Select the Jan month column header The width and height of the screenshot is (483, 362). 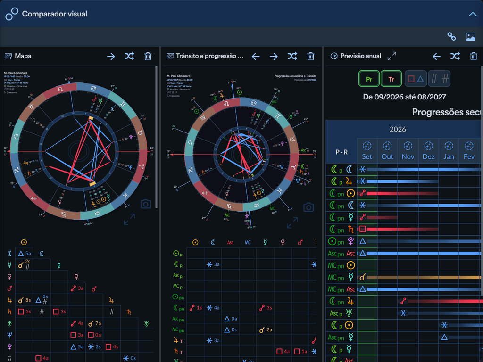(449, 151)
